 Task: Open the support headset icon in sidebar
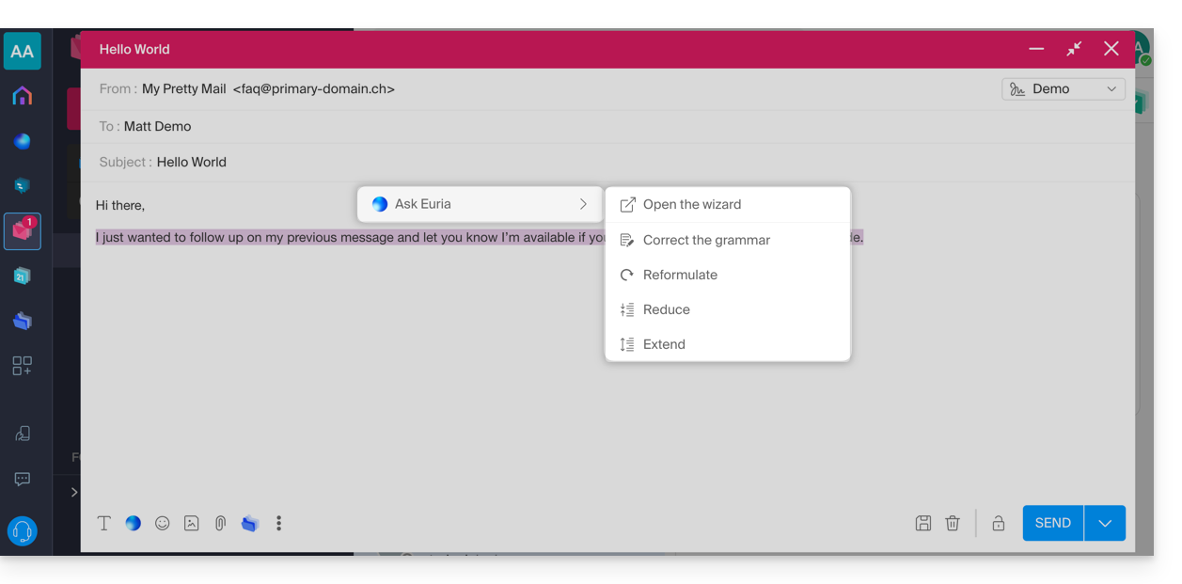point(23,531)
